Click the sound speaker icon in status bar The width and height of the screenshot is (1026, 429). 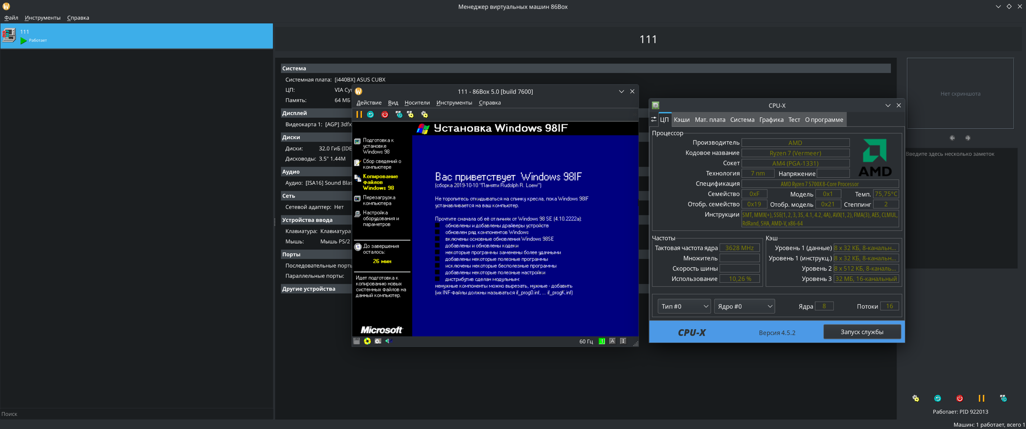point(388,341)
